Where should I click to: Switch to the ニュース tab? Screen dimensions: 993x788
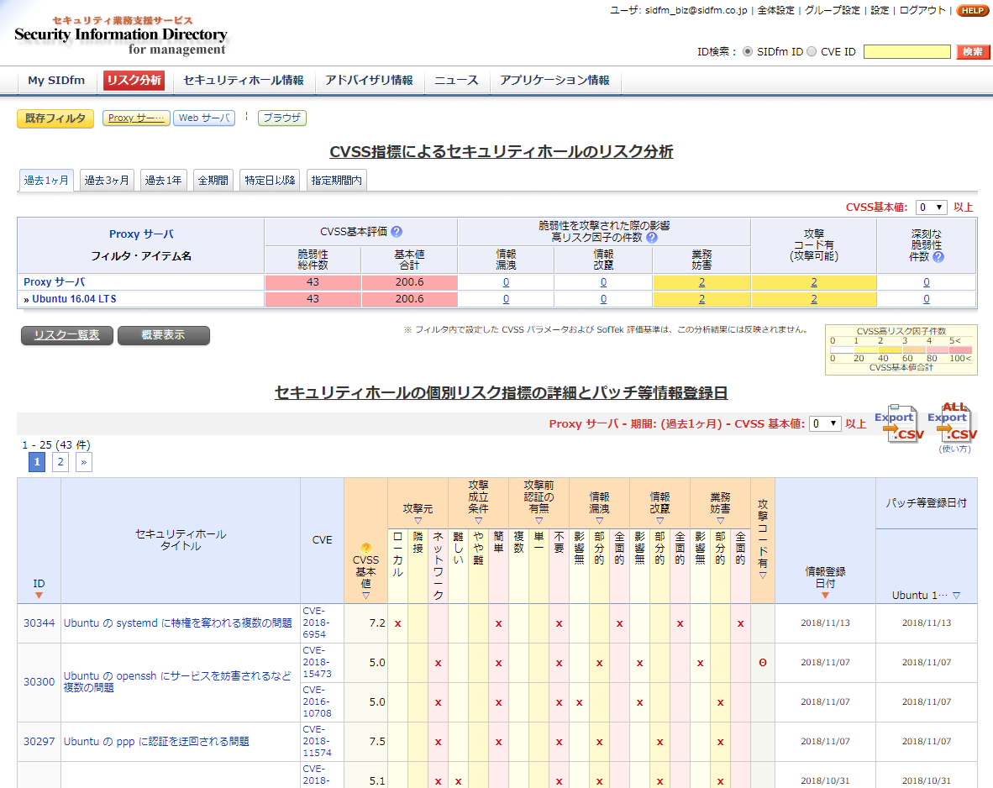456,81
